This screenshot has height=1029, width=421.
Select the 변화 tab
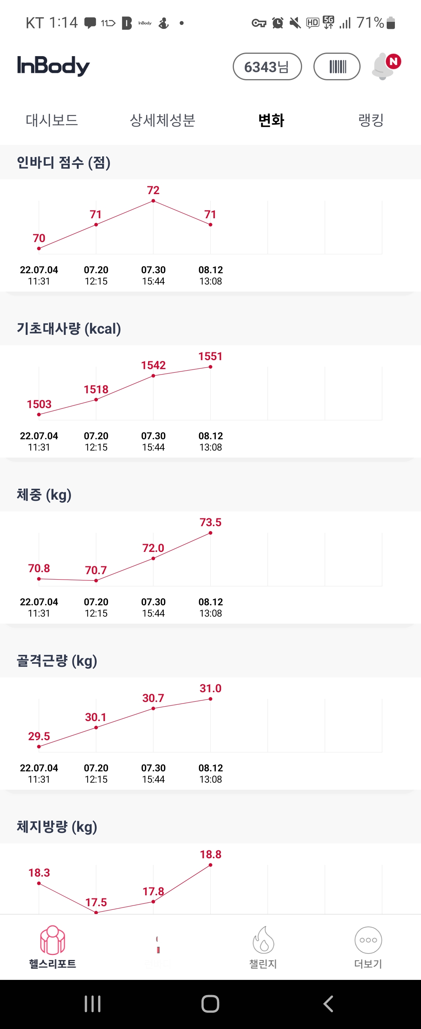(x=271, y=120)
